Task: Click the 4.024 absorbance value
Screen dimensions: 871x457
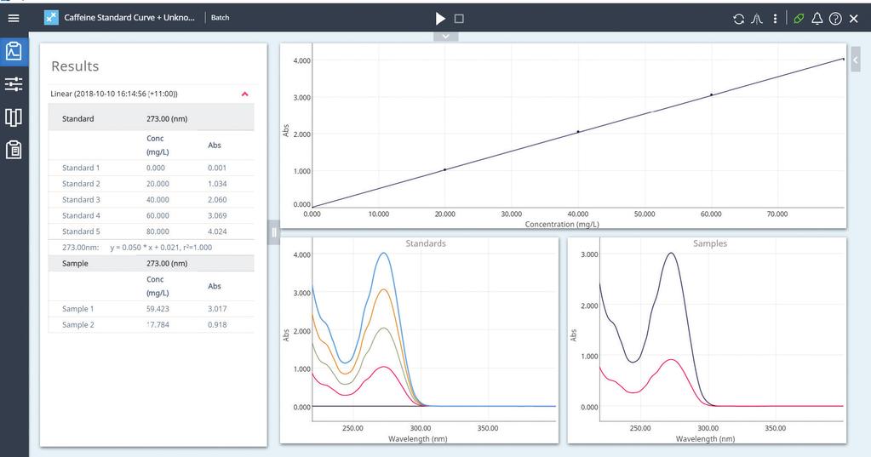Action: pyautogui.click(x=217, y=231)
